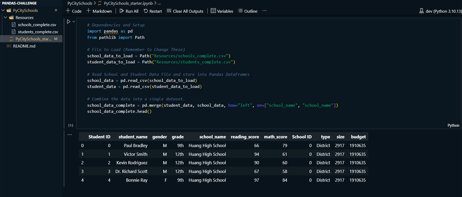
Task: Clear All Outputs in notebook
Action: click(185, 11)
